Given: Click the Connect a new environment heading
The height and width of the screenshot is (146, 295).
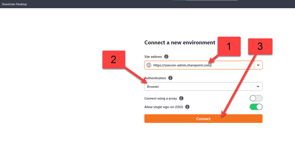Looking at the screenshot, I should click(180, 42).
